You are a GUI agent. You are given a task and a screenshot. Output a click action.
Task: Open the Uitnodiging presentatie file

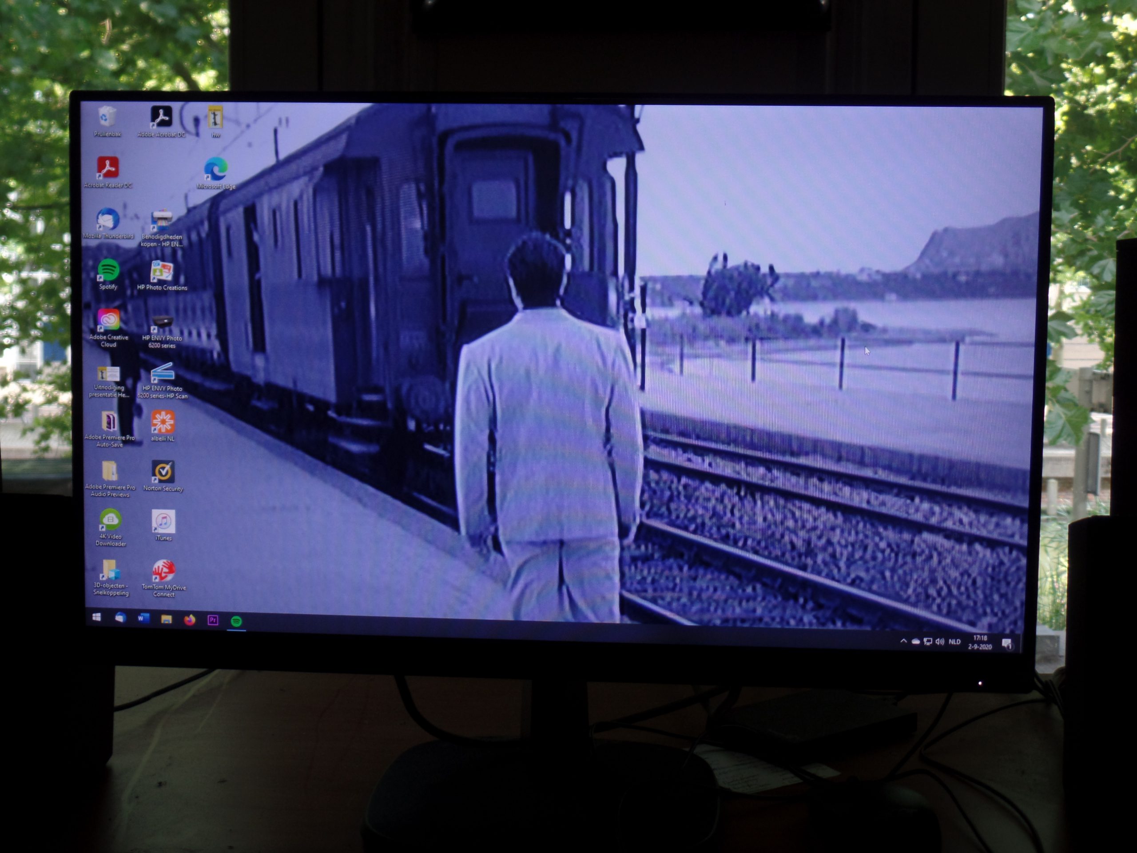[108, 381]
